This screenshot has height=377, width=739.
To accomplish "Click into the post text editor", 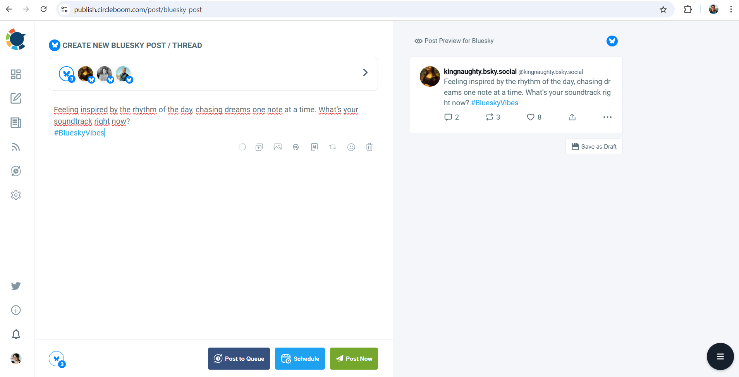I will tap(213, 121).
